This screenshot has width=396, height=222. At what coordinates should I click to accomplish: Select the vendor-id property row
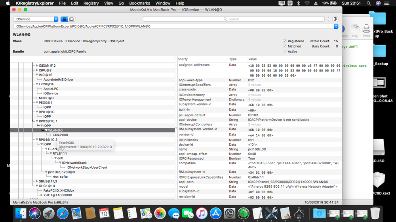tap(260, 135)
